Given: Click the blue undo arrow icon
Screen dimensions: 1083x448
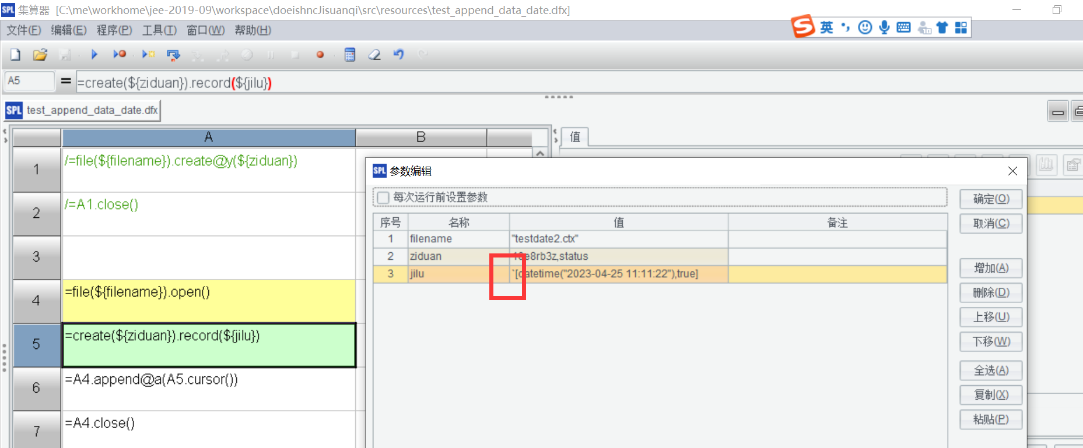Looking at the screenshot, I should click(399, 55).
